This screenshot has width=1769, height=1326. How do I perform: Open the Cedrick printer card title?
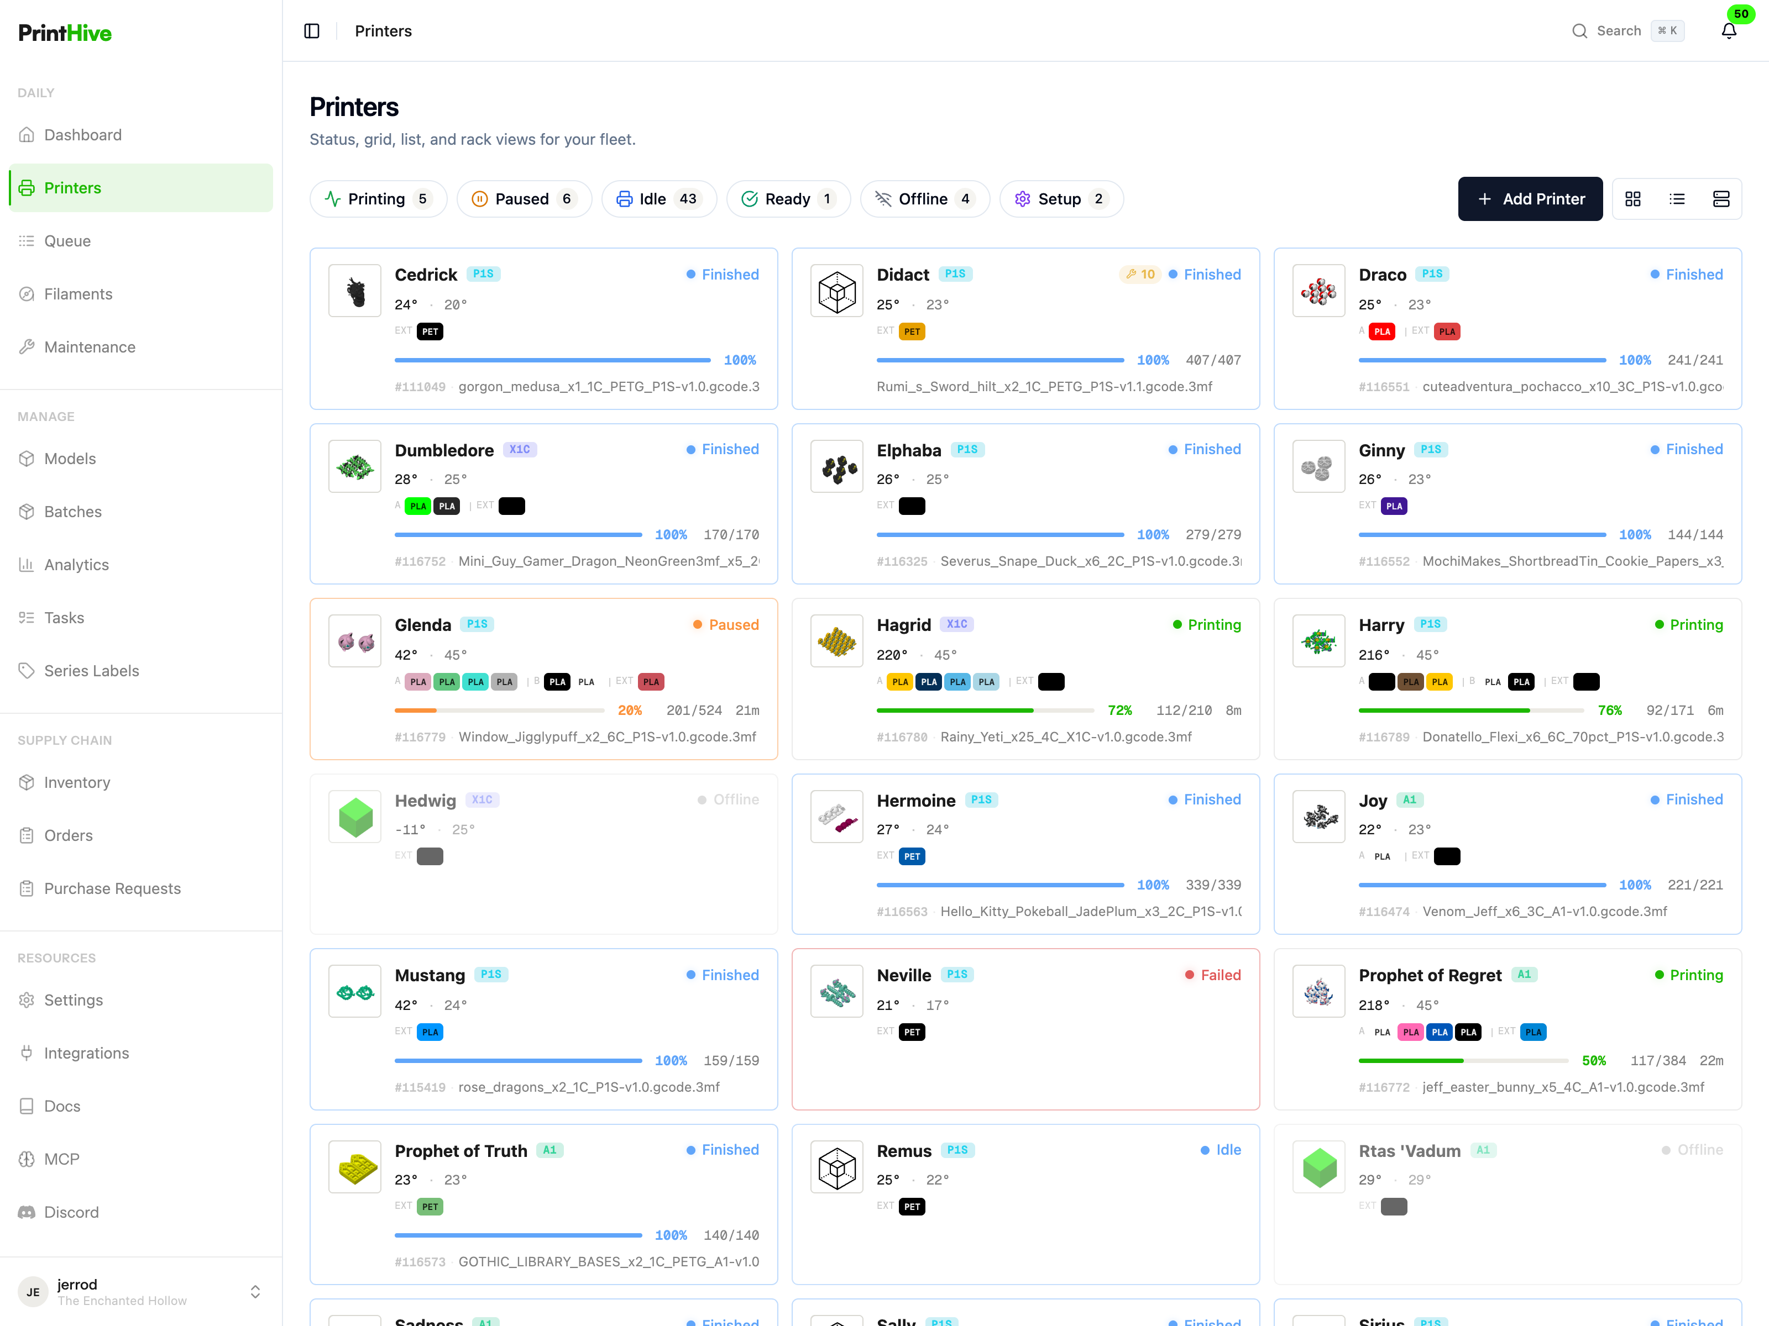click(x=426, y=274)
